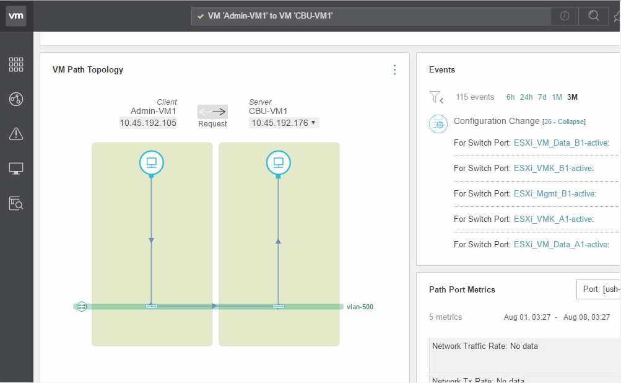Screen dimensions: 621x383
Task: Click the search query input field
Action: [371, 15]
